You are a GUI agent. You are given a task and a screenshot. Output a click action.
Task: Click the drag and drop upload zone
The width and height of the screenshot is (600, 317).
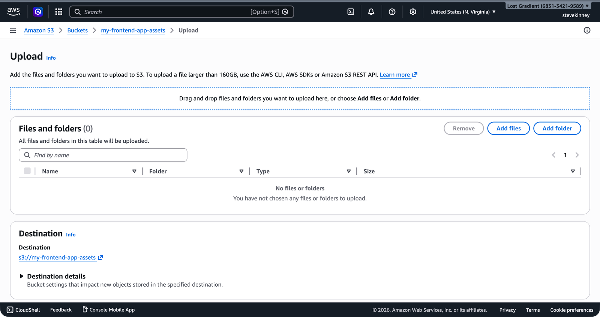300,99
